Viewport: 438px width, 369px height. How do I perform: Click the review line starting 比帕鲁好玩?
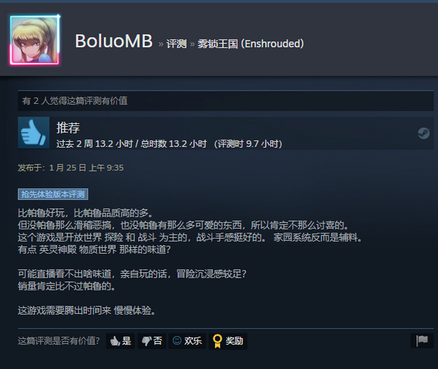click(x=86, y=213)
